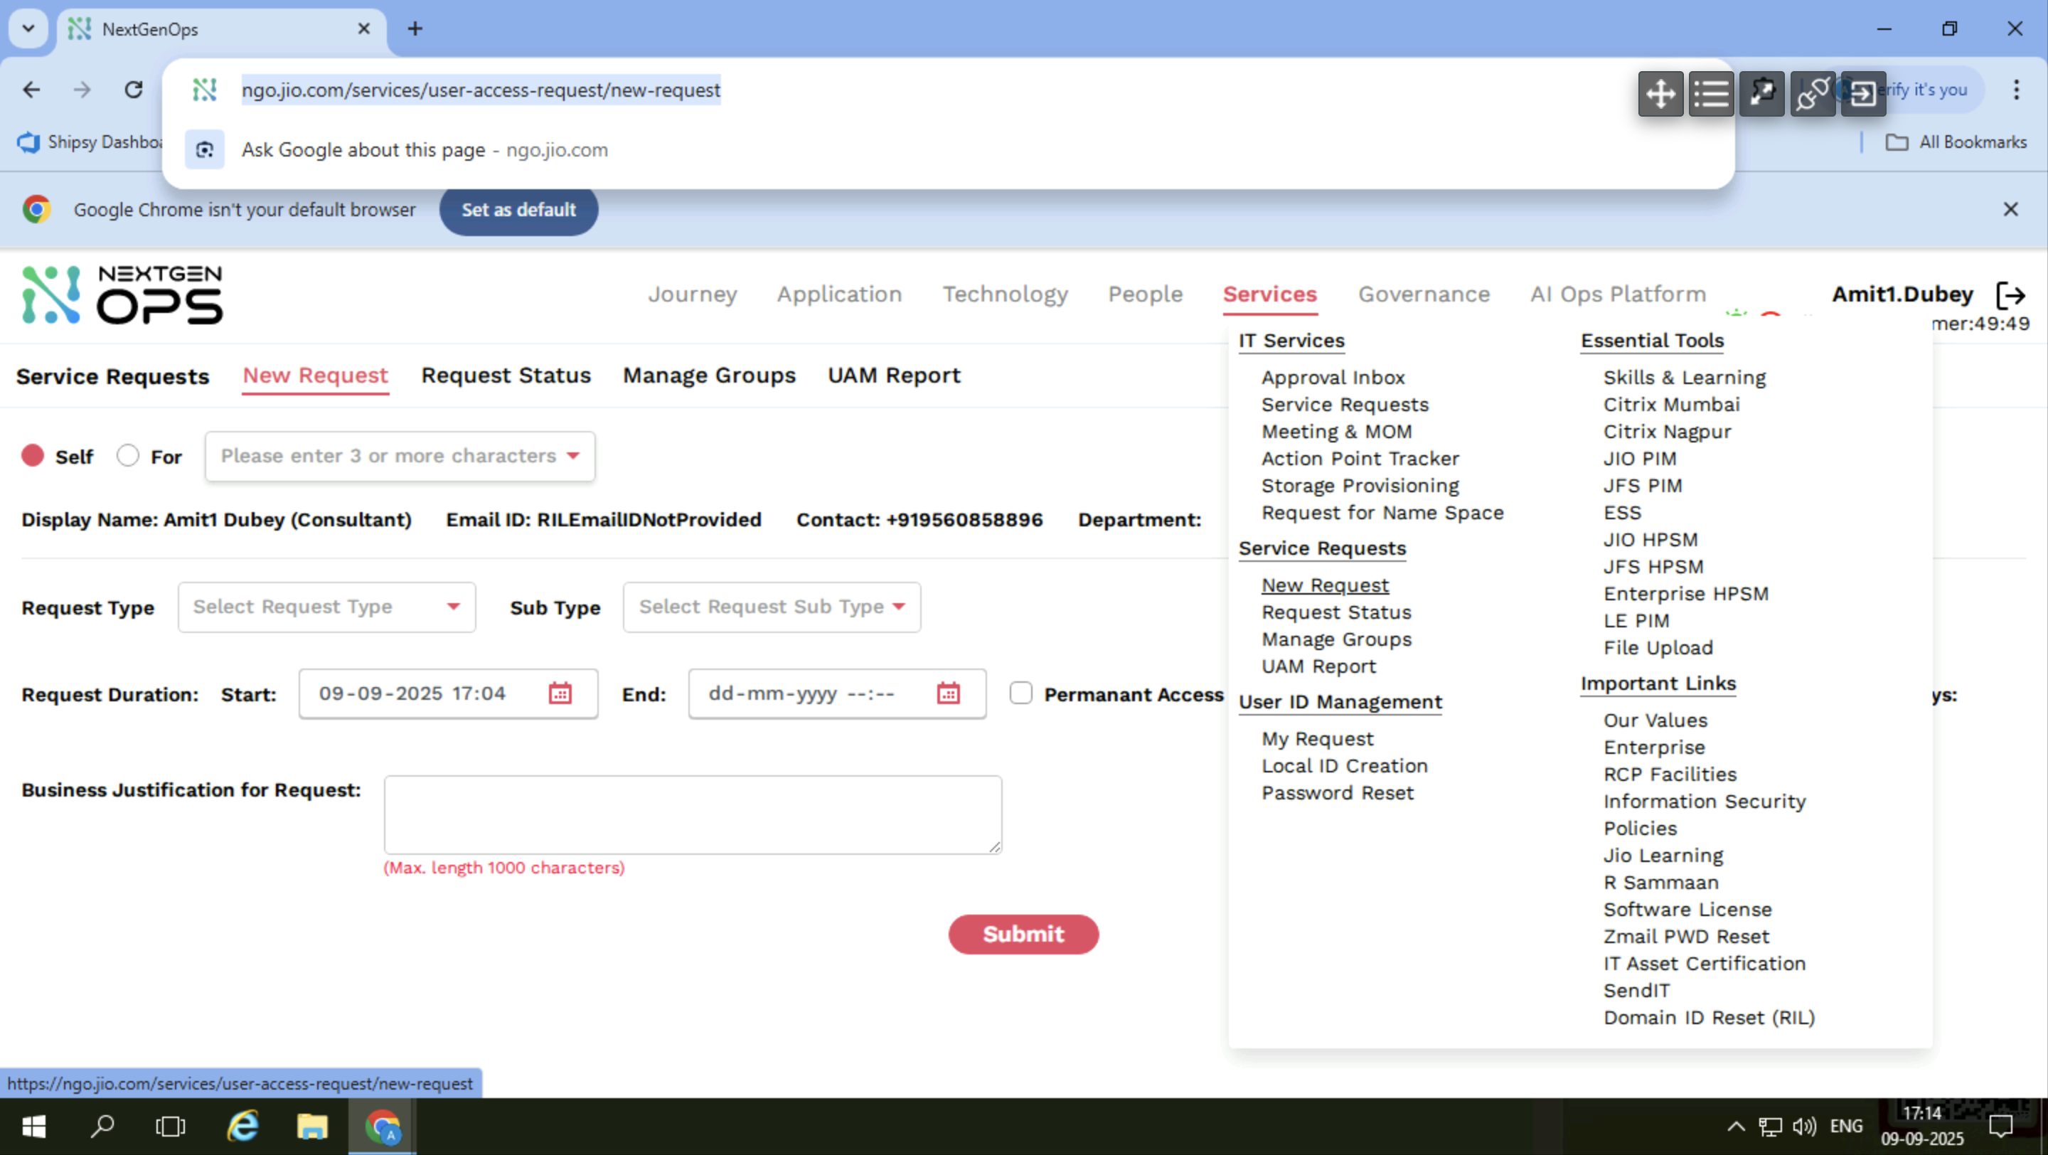Click the Submit button

1023,934
